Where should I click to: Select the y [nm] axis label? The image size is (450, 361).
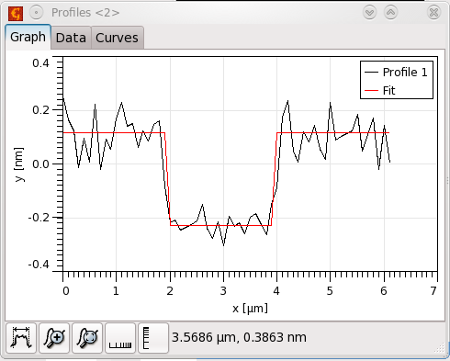coord(19,164)
